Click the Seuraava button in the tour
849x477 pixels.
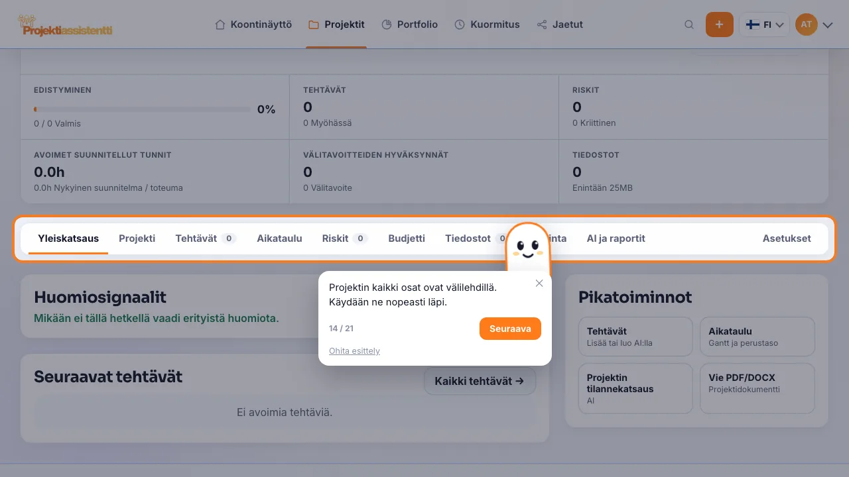[510, 329]
